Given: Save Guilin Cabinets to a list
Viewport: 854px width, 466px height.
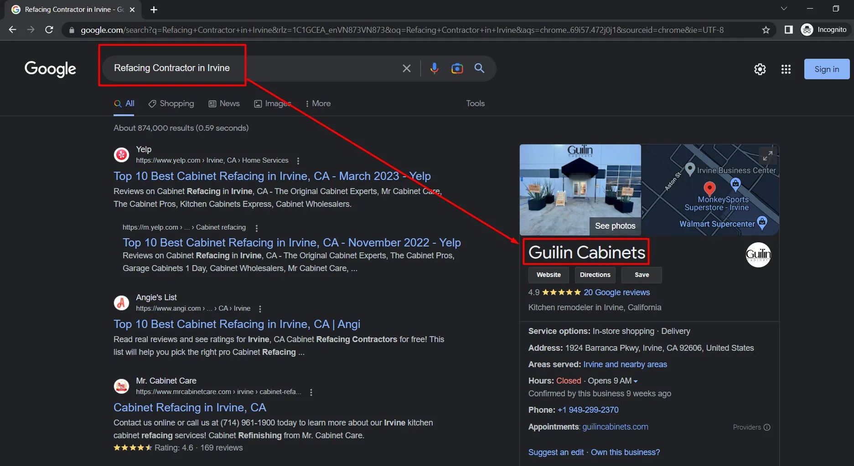Looking at the screenshot, I should coord(642,275).
